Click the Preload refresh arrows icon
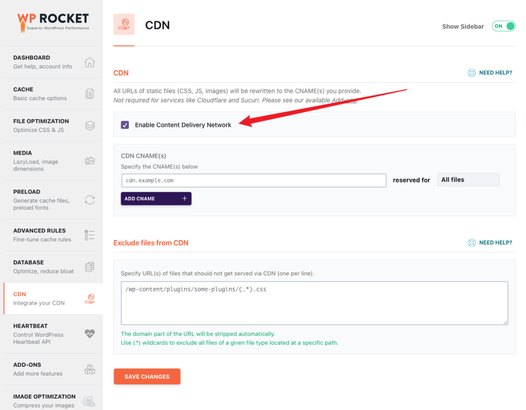Viewport: 526px width, 410px height. [89, 200]
